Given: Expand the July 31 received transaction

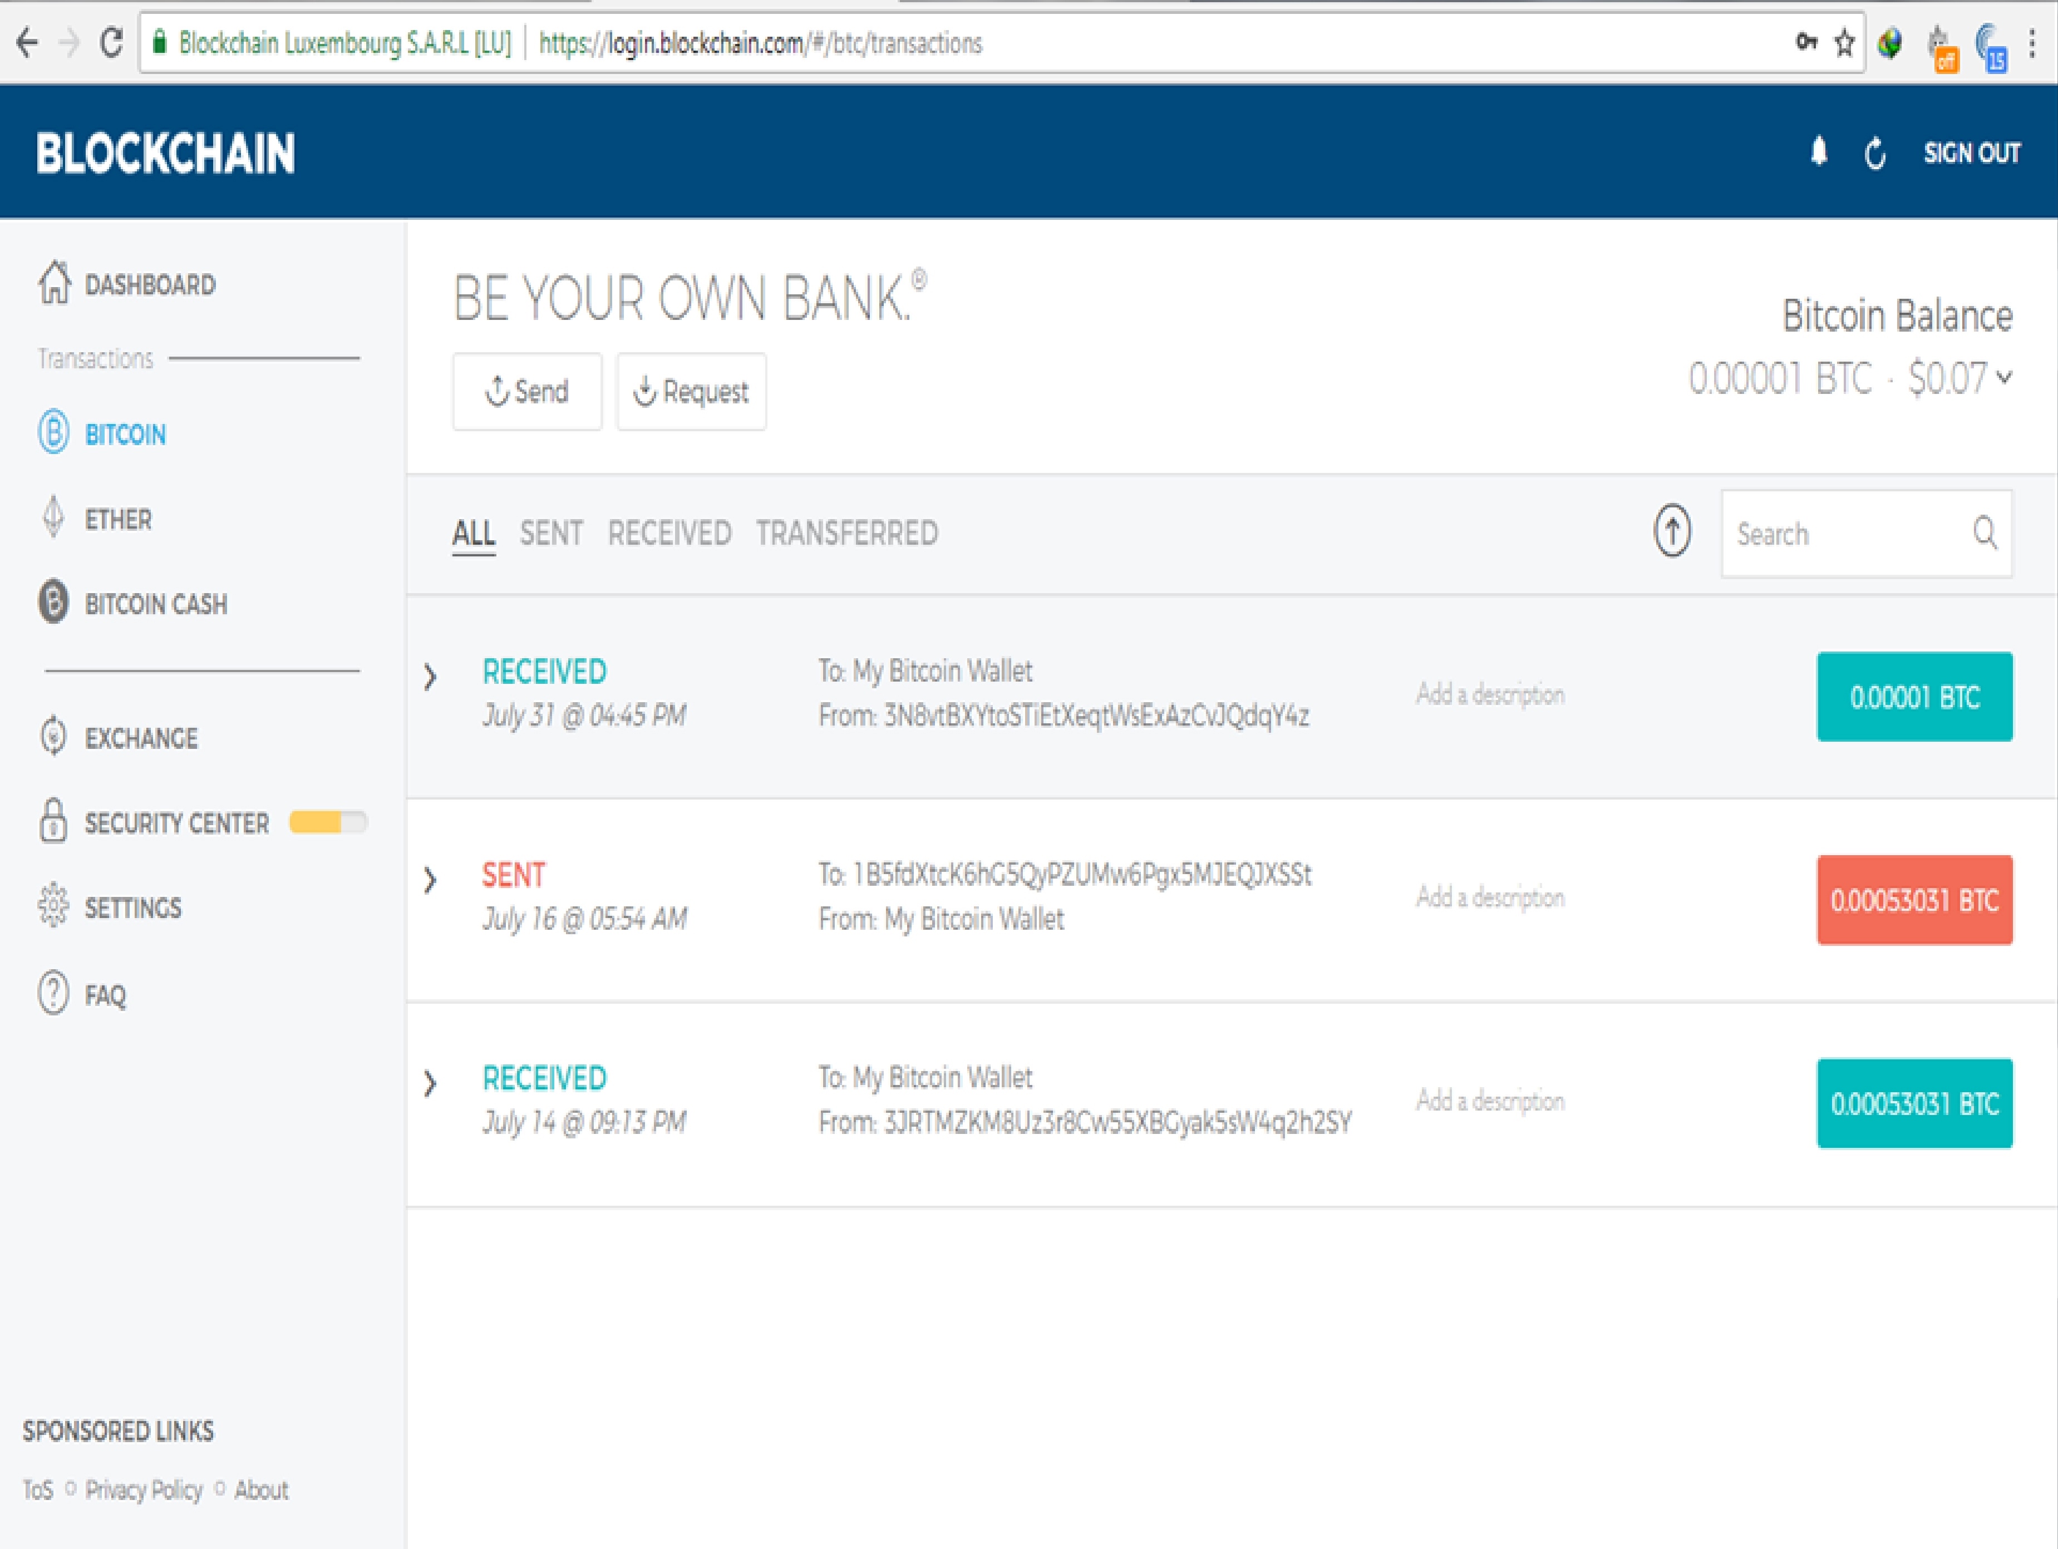Looking at the screenshot, I should click(430, 677).
